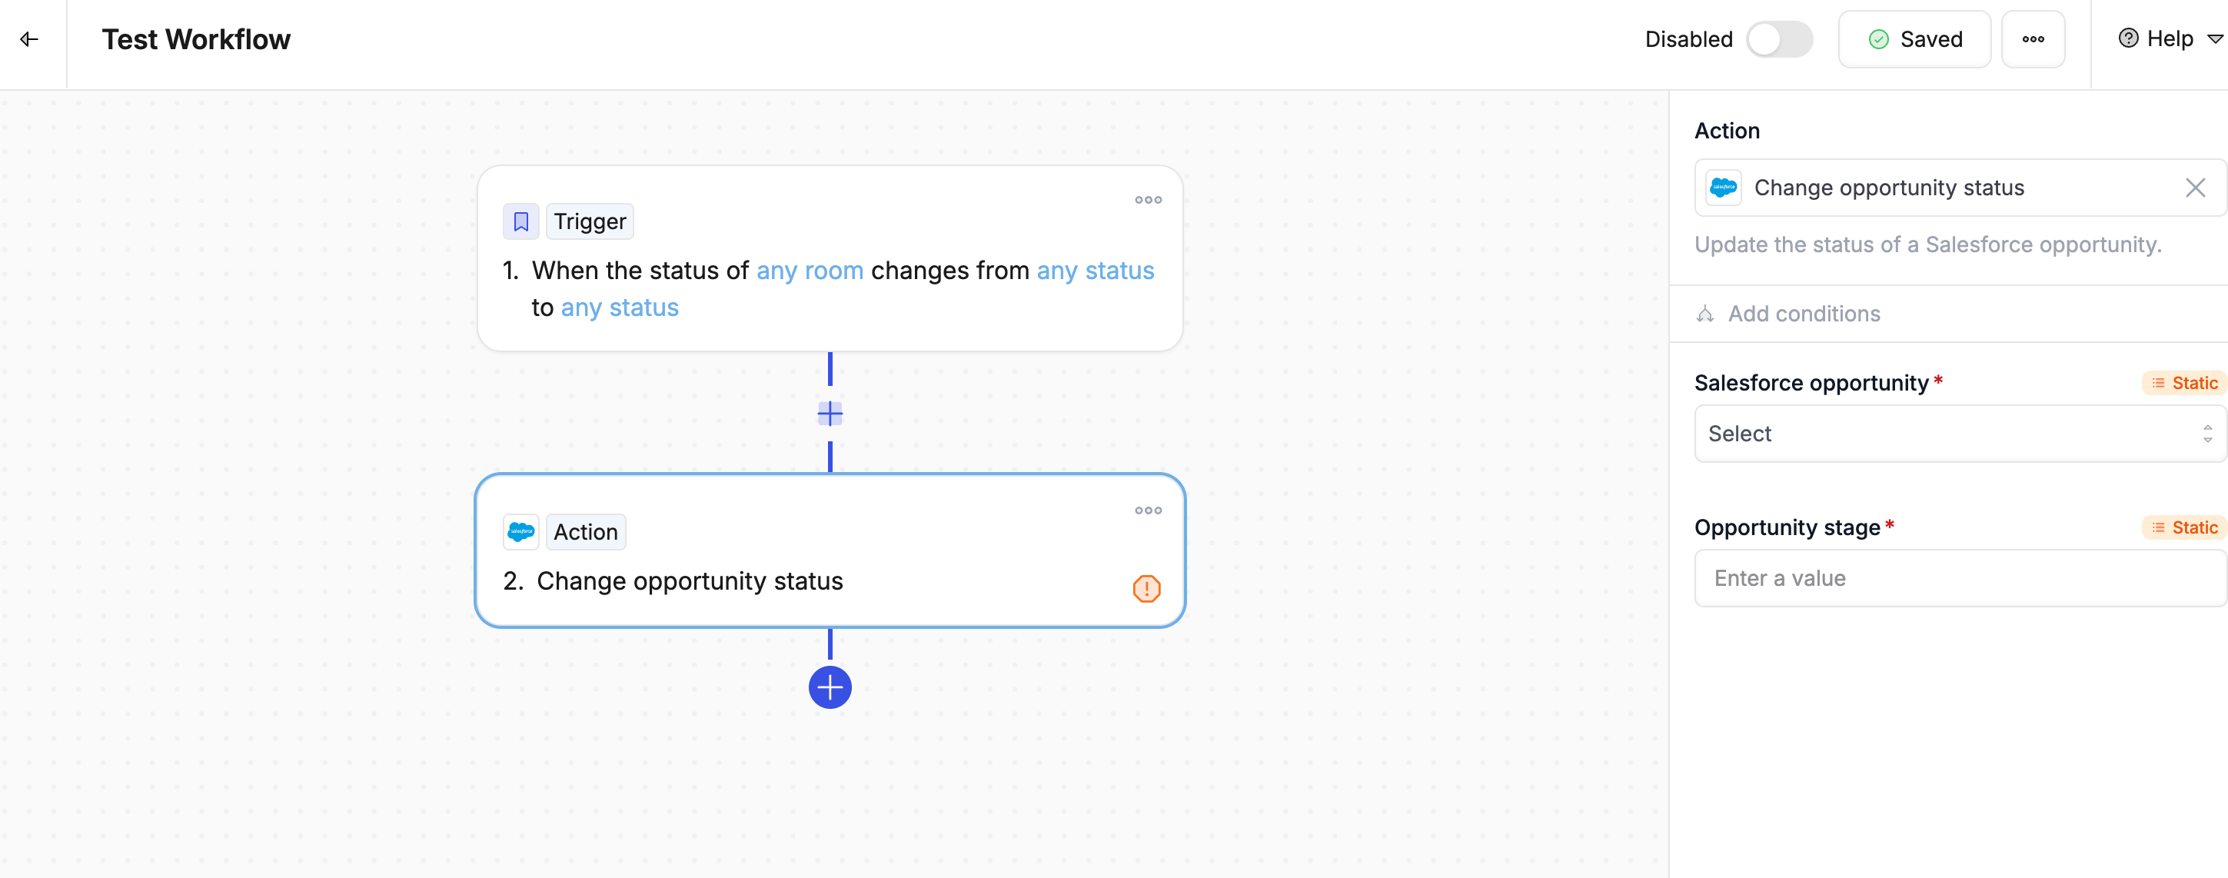Viewport: 2228px width, 878px height.
Task: Click the Trigger bookmark icon
Action: (520, 221)
